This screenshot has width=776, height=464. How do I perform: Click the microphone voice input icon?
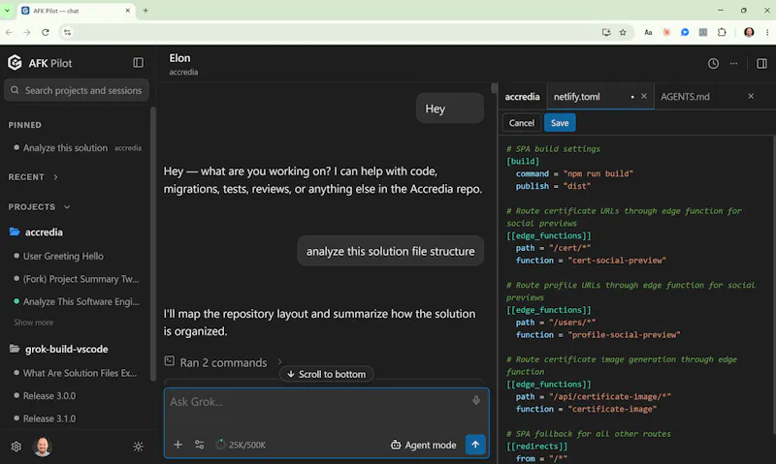point(475,400)
